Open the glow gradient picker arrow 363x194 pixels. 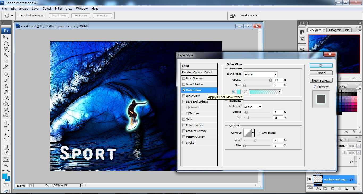(x=280, y=92)
